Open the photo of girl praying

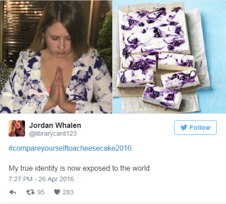pos(56,57)
